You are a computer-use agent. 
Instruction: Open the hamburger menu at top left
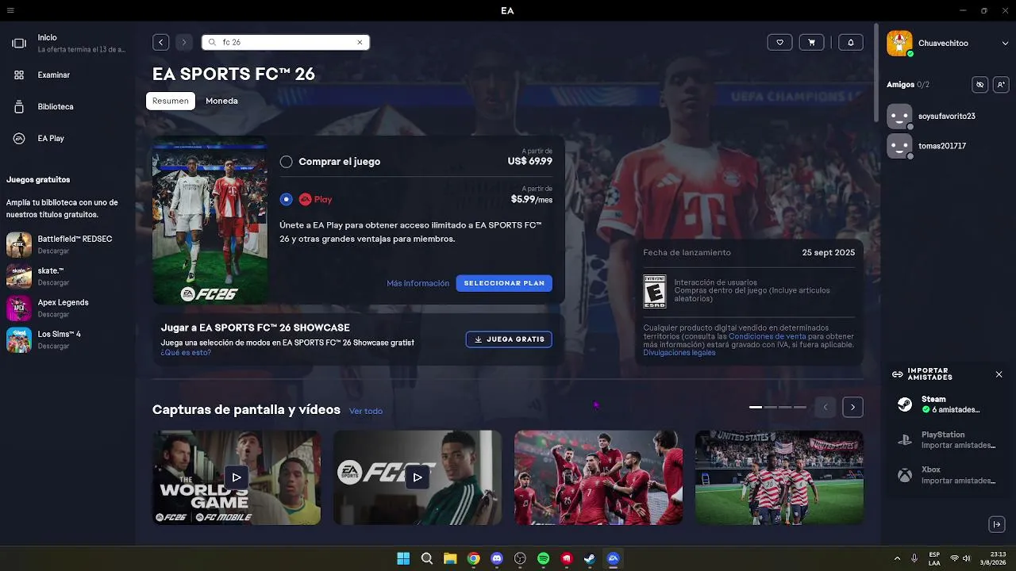point(10,10)
